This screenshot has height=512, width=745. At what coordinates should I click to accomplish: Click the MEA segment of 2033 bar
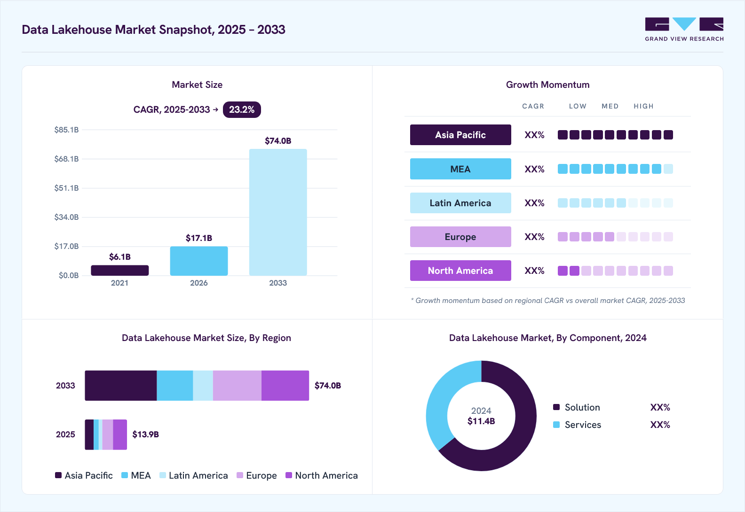[175, 386]
